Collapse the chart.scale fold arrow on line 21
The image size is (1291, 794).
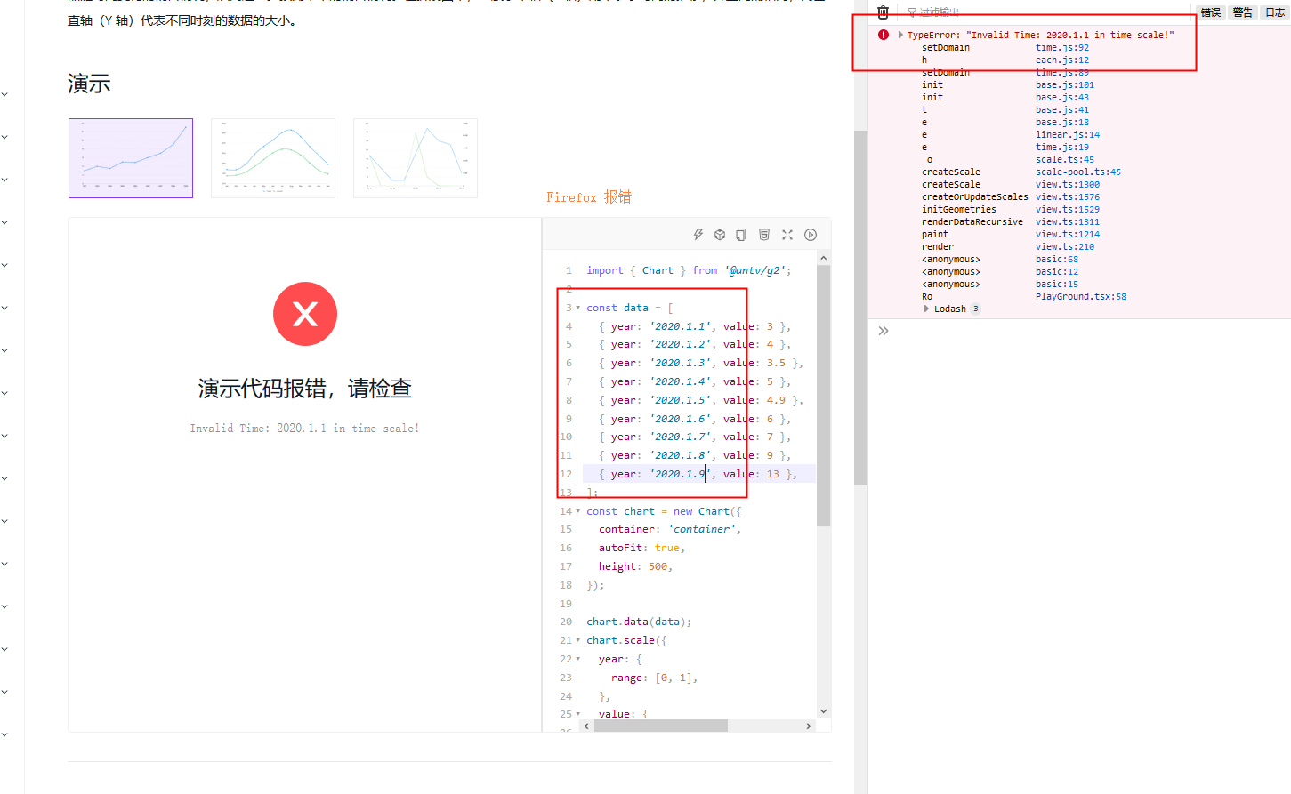click(x=578, y=640)
